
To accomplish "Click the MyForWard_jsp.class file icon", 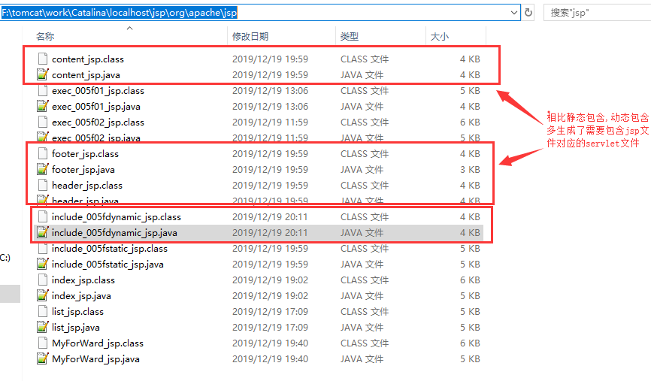I will tap(42, 343).
